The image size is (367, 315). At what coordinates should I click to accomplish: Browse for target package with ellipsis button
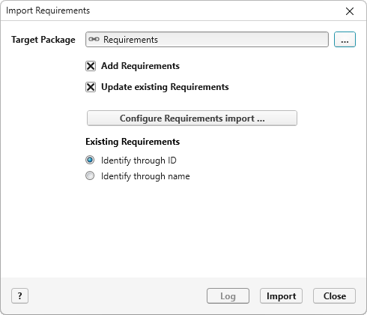pyautogui.click(x=345, y=40)
